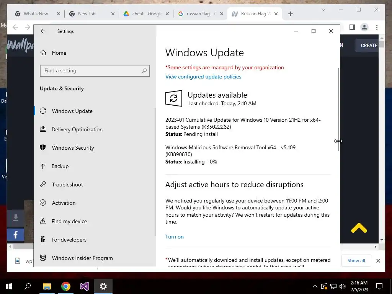The width and height of the screenshot is (392, 294).
Task: Click the Updates available refresh icon
Action: (173, 98)
